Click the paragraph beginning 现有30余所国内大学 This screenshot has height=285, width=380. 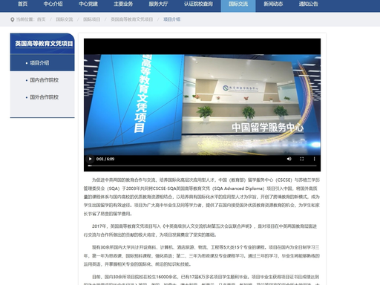click(202, 255)
